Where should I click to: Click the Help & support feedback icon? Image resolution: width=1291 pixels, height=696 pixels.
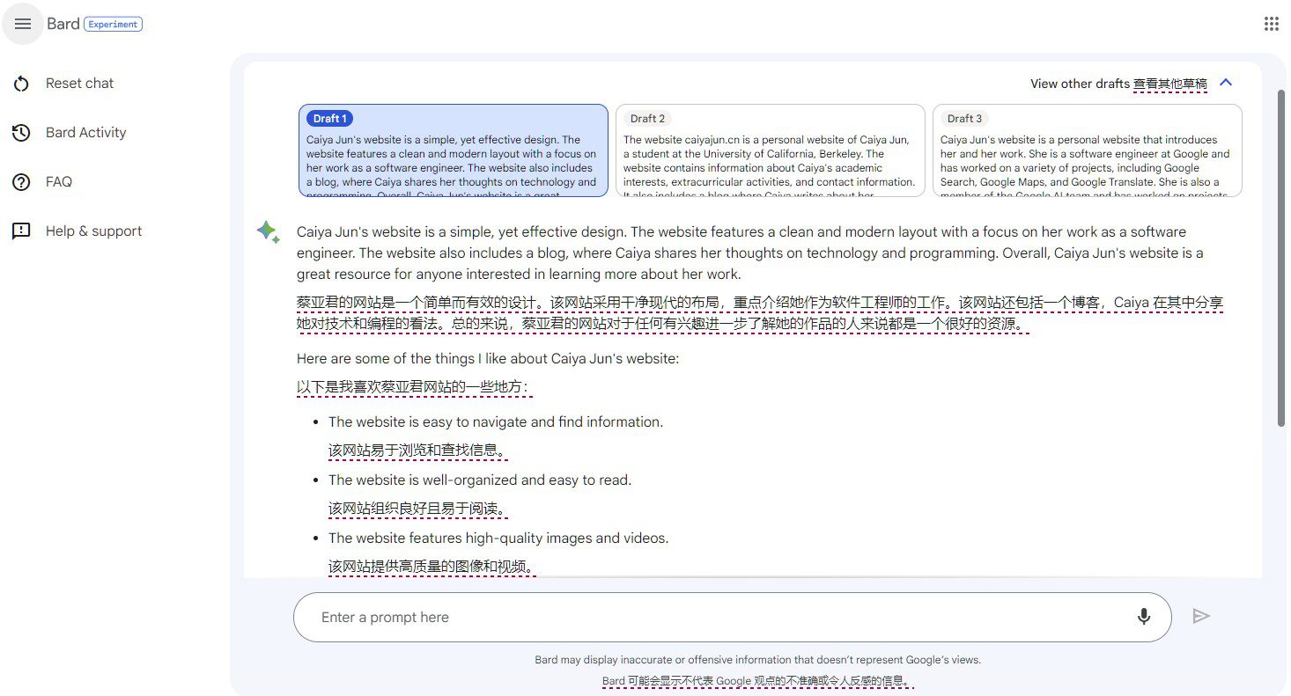coord(21,231)
